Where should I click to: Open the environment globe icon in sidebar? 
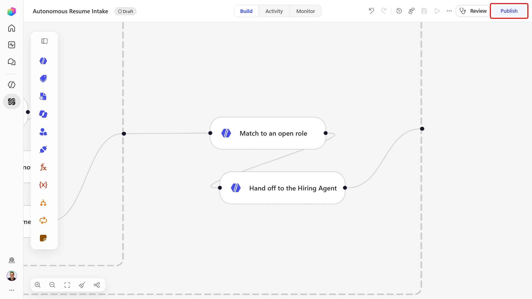(x=12, y=260)
